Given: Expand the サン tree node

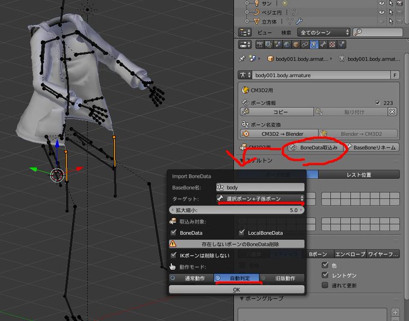Looking at the screenshot, I should 247,3.
